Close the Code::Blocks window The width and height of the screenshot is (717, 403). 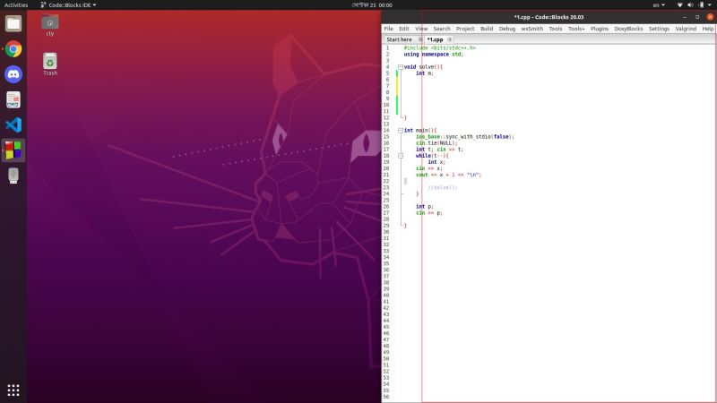(x=710, y=17)
